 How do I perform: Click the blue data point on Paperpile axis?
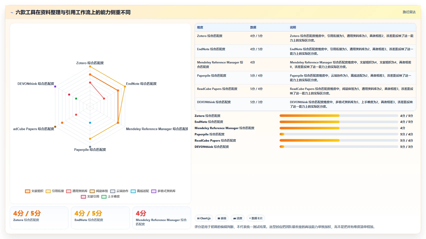click(90, 123)
